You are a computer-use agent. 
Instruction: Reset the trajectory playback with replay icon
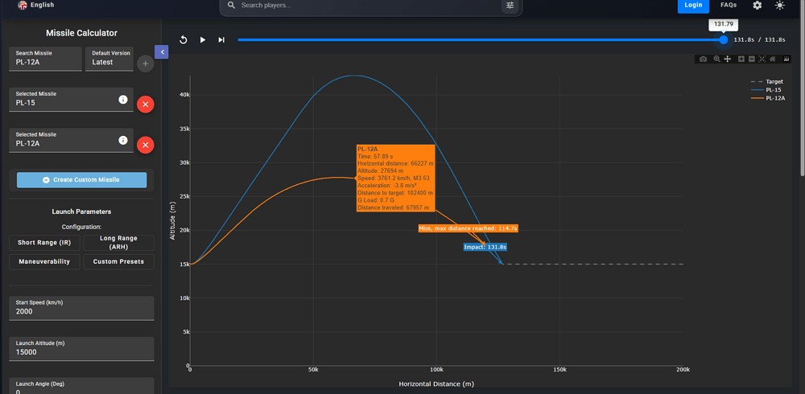click(184, 40)
